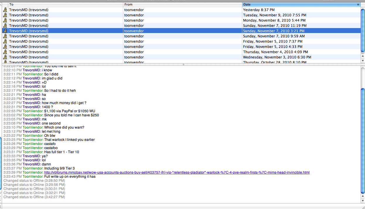This screenshot has height=209, width=365.
Task: Select the Sunday November 7 9:59 AM log
Action: tap(181, 36)
